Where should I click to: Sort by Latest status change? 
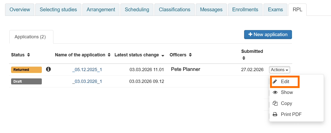coord(163,55)
